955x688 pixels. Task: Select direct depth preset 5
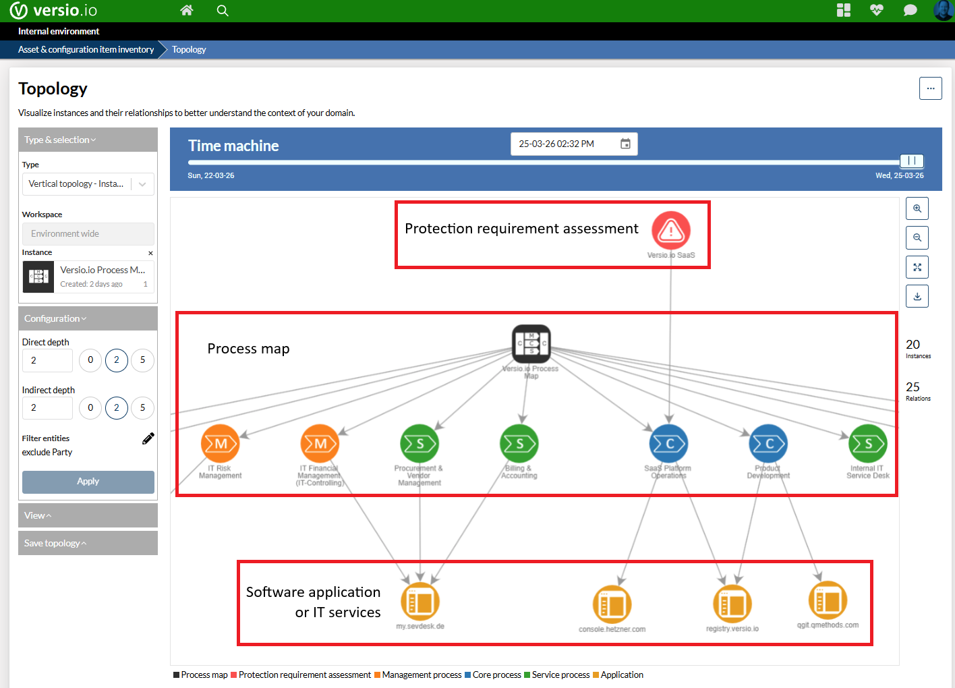point(142,360)
